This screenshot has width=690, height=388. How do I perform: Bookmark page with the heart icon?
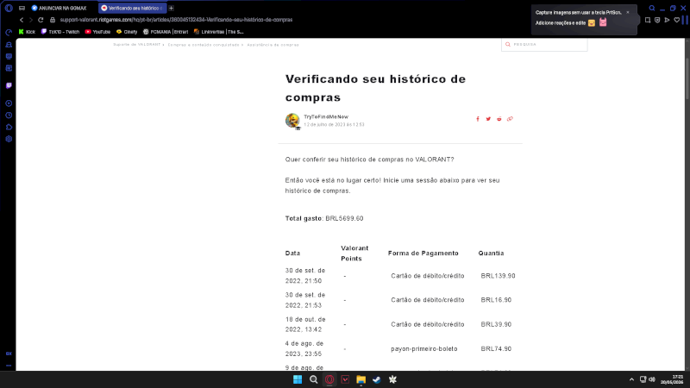pyautogui.click(x=677, y=20)
